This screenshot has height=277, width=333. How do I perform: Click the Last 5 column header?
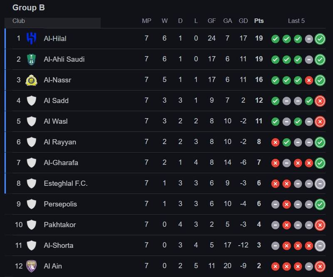click(x=296, y=21)
